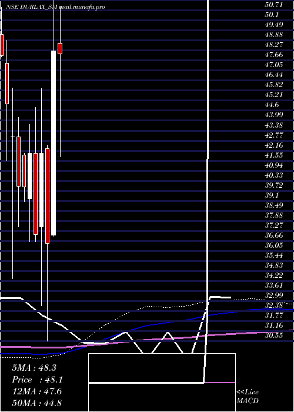
Task: Click the 35.44 price axis label
Action: point(273,255)
